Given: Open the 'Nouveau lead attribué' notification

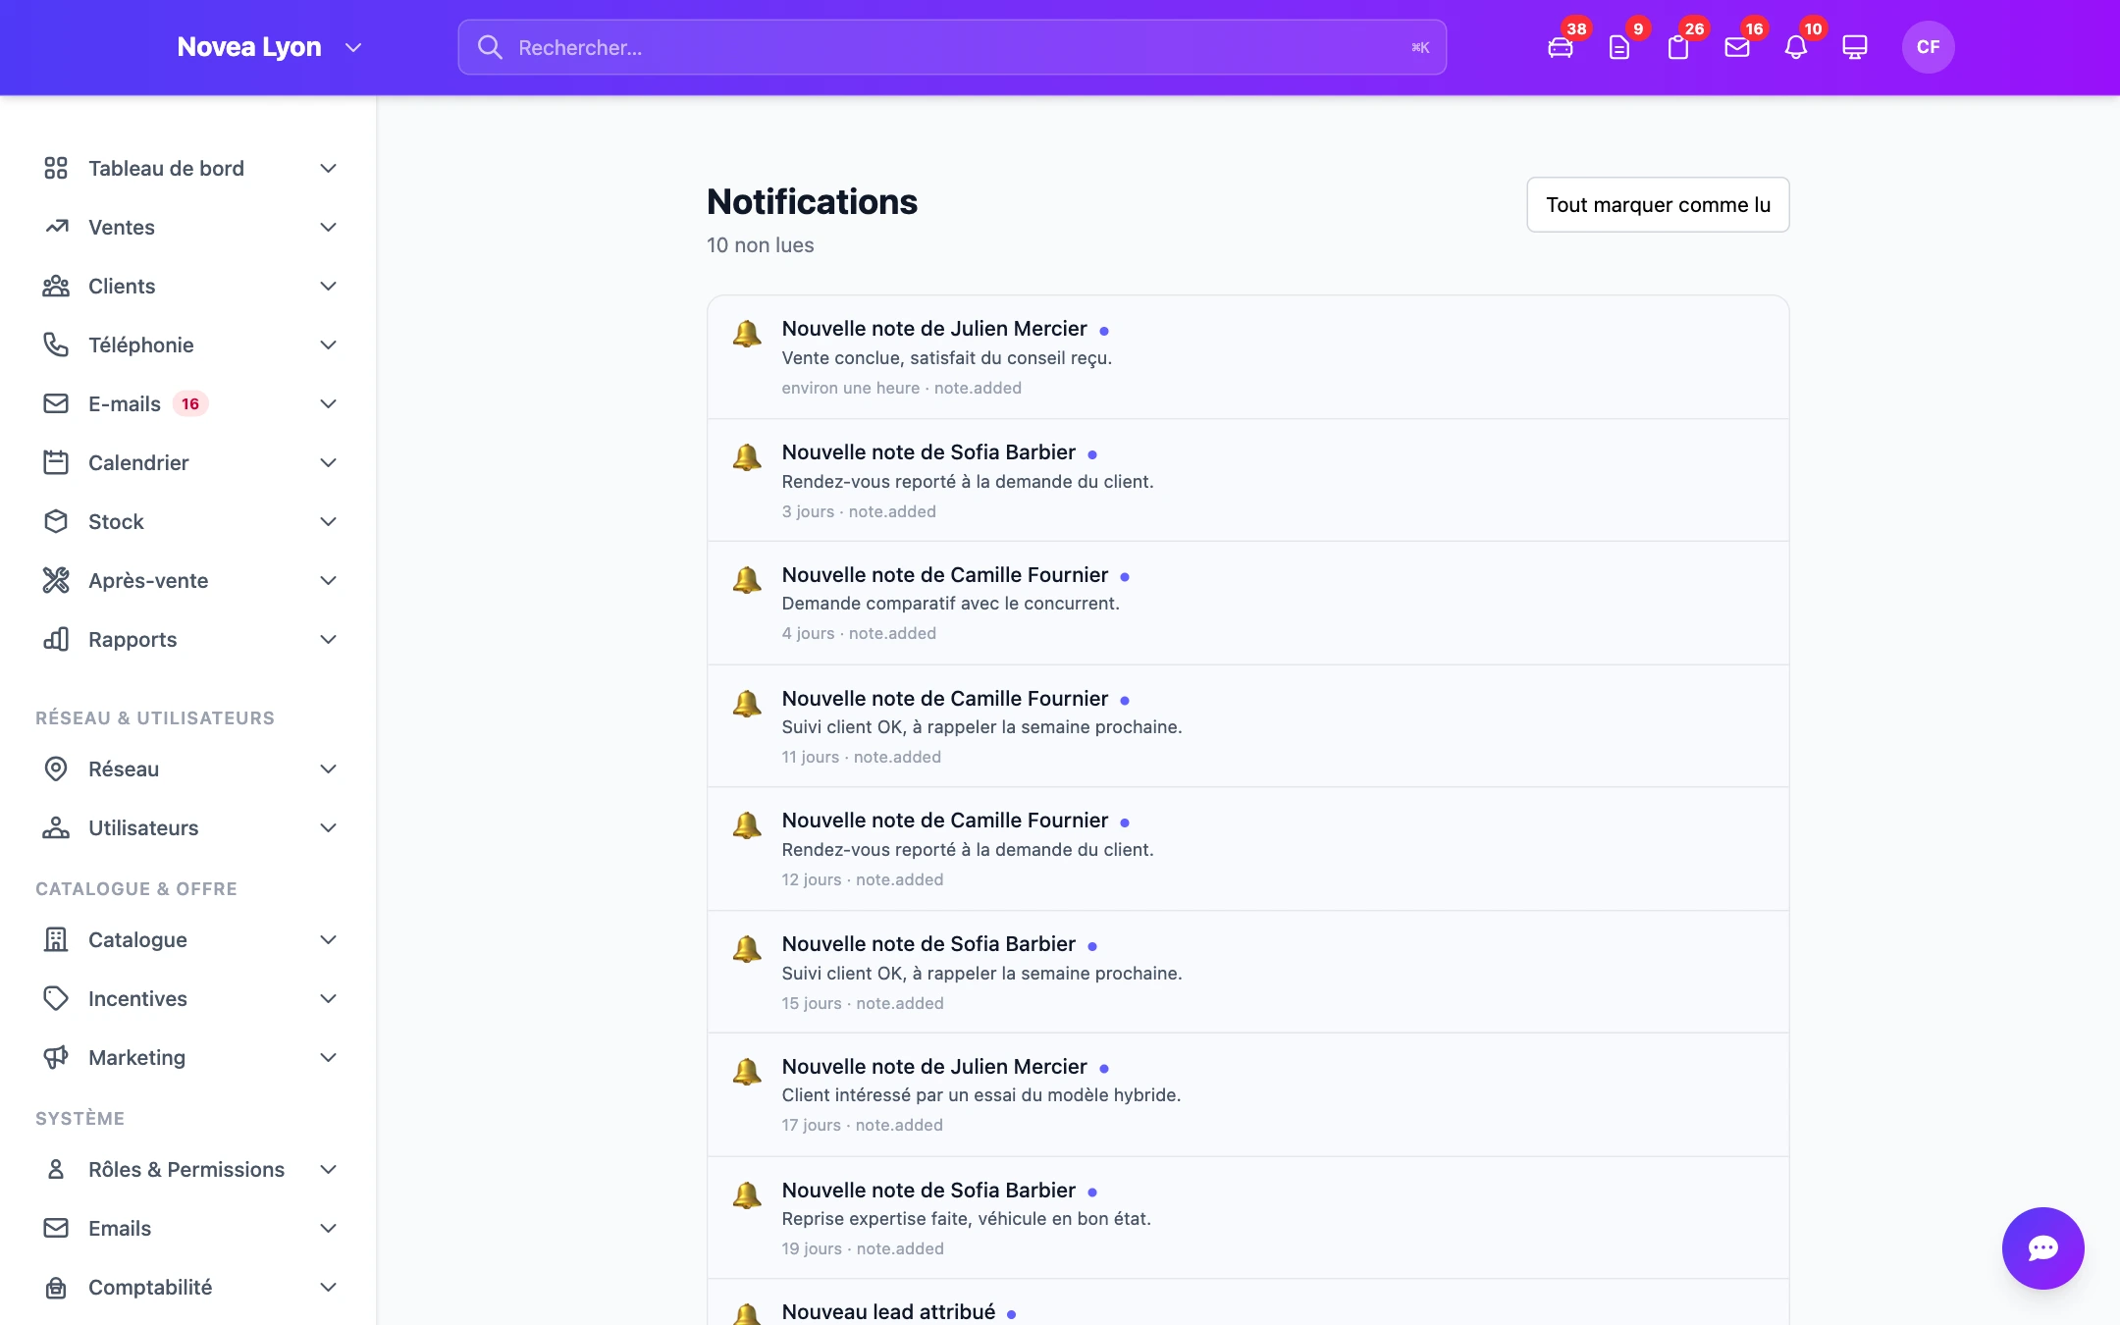Looking at the screenshot, I should pyautogui.click(x=1247, y=1303).
